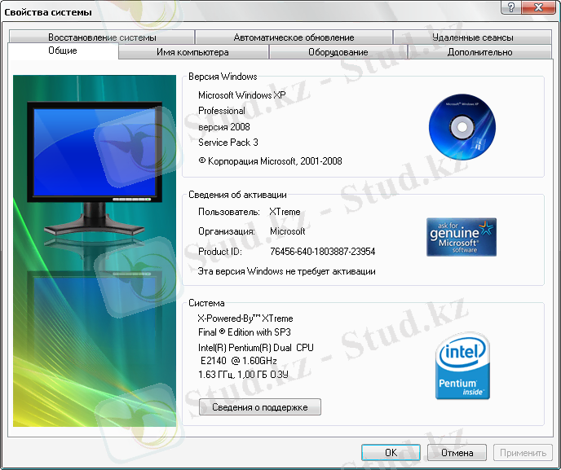Click the Intel(R) Pentium(R) Dual CPU line

[256, 348]
